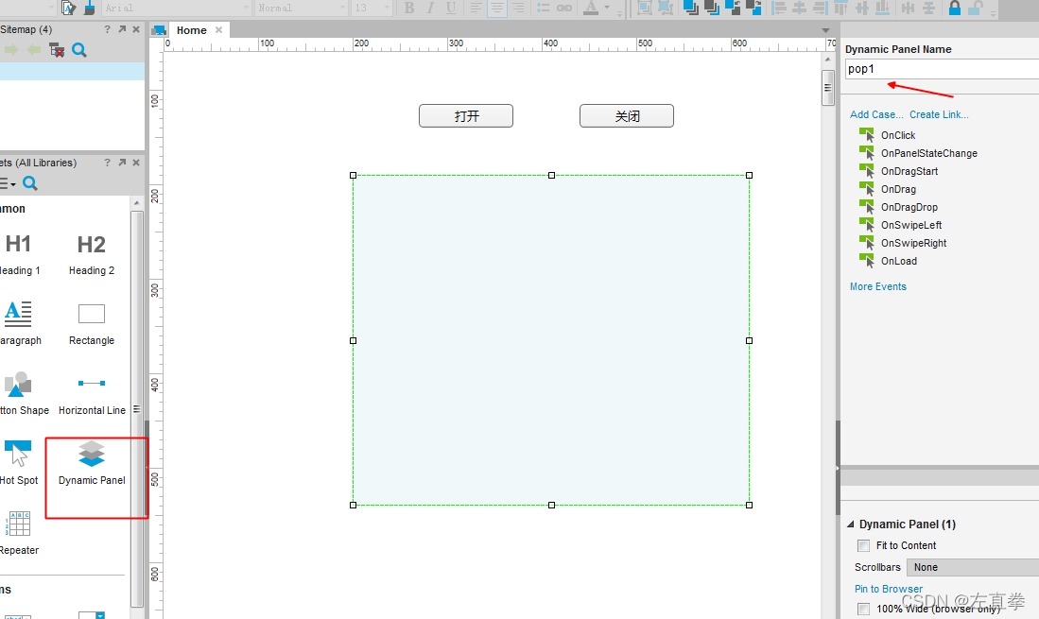Open the widget library menu dropdown
This screenshot has width=1039, height=619.
(x=8, y=183)
